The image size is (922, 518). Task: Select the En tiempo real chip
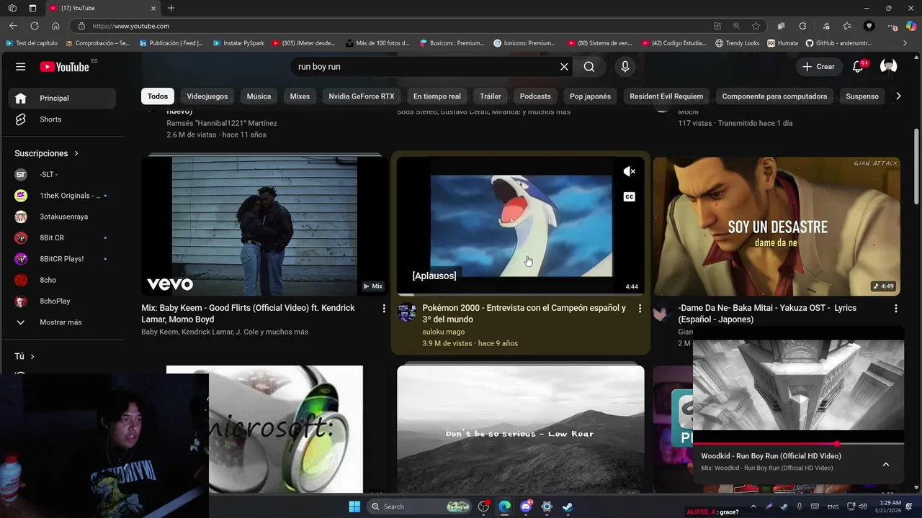tap(437, 96)
